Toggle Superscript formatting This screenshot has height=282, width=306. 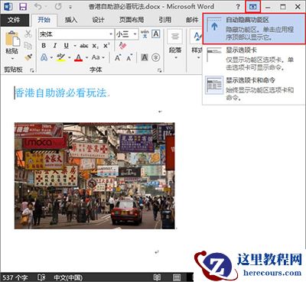tap(106, 46)
